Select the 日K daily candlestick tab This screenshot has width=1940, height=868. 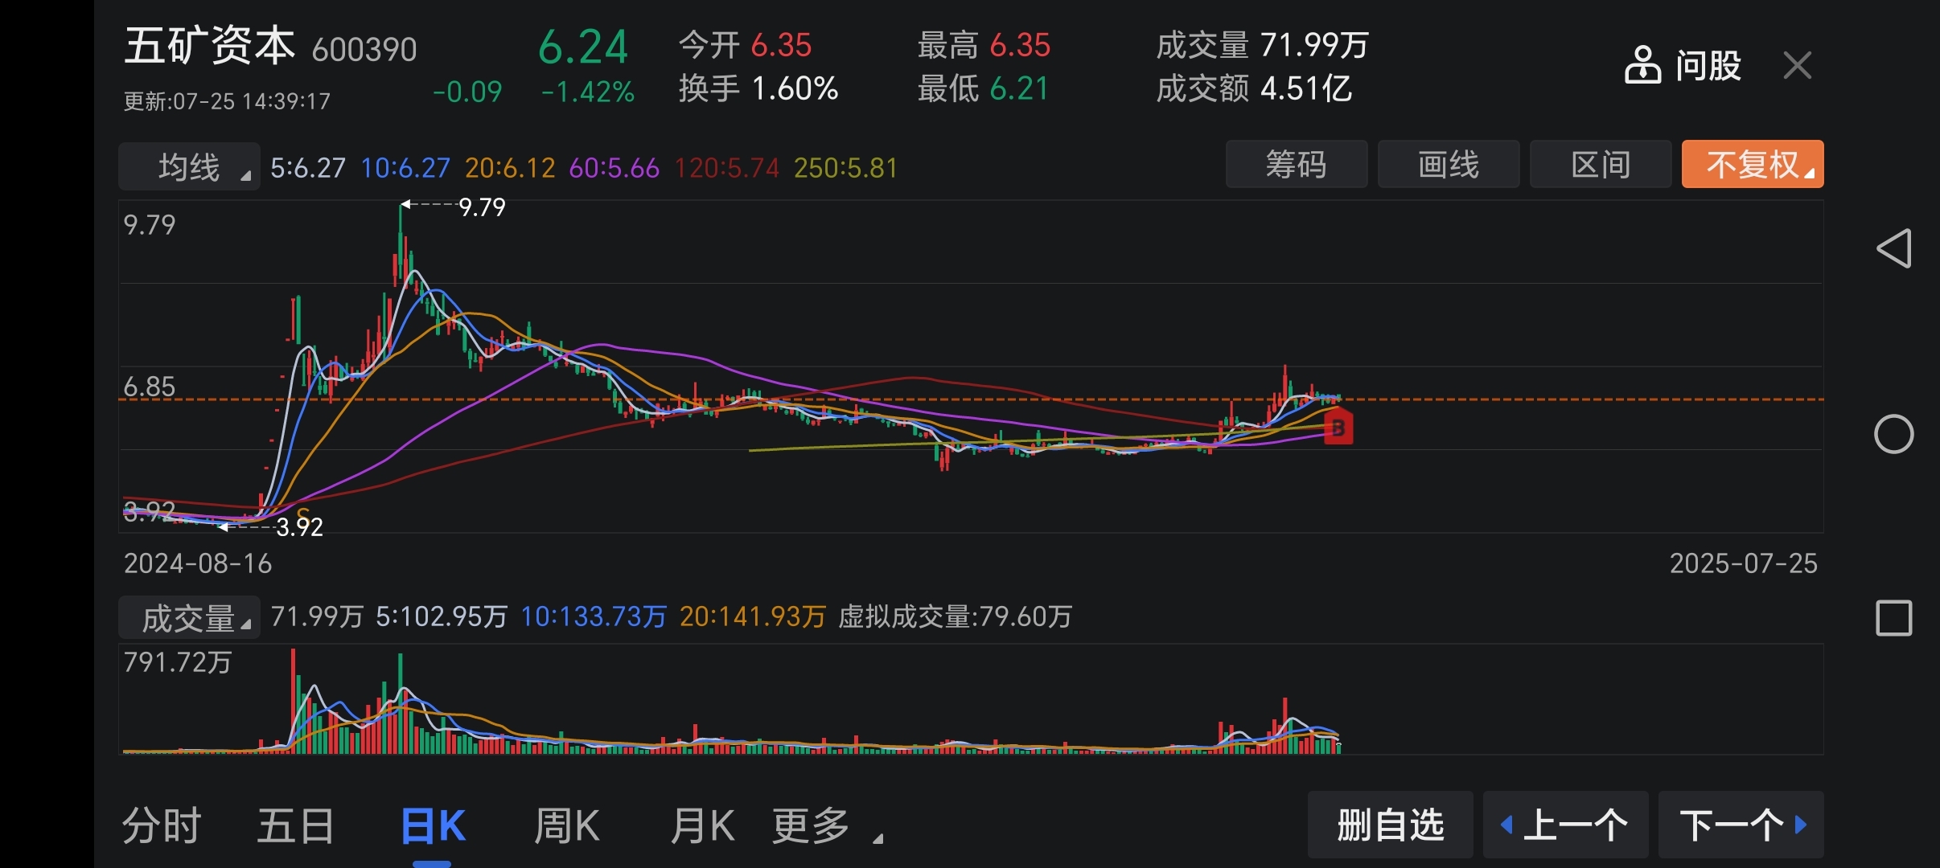(x=433, y=825)
